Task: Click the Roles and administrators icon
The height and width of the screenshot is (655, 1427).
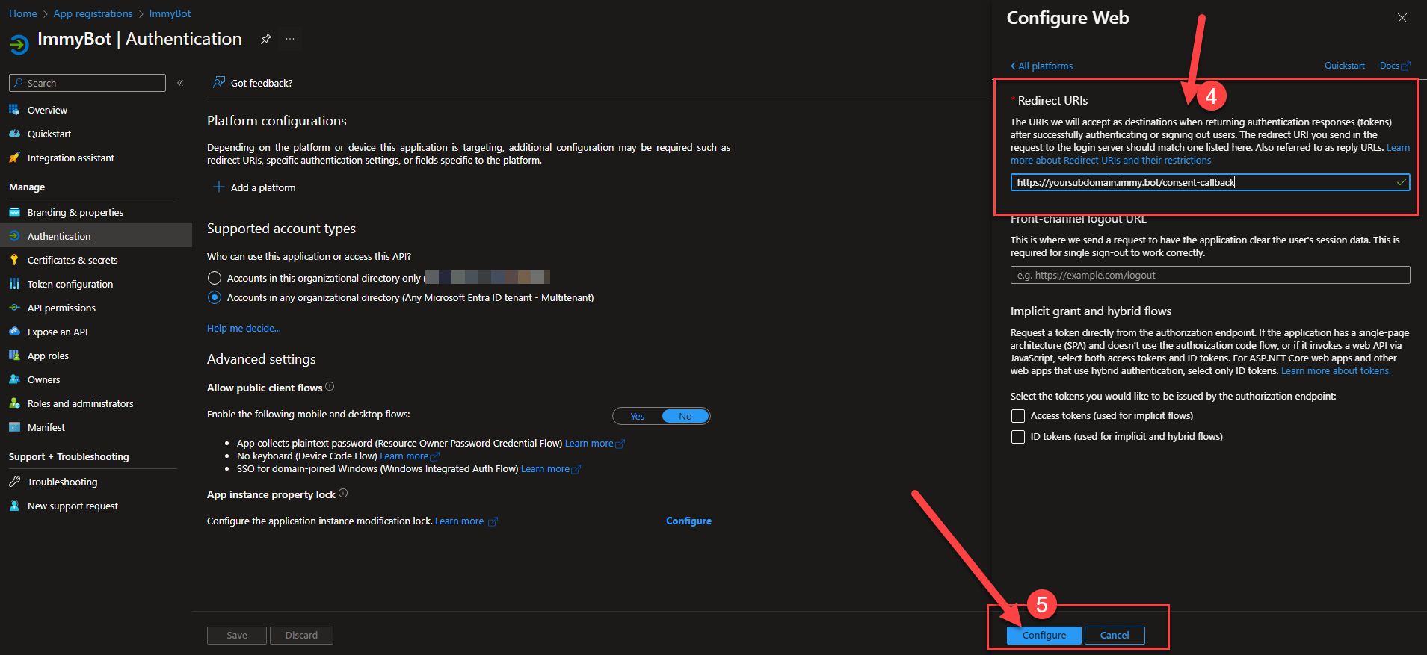Action: (14, 403)
